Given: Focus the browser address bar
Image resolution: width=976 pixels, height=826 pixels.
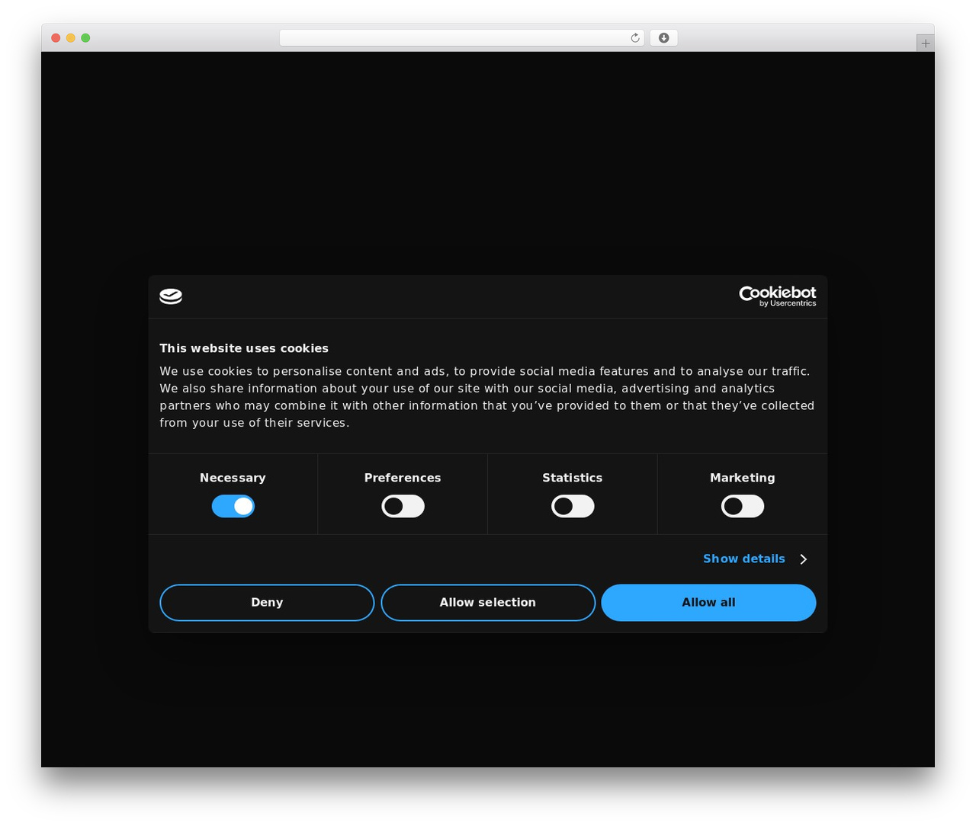Looking at the screenshot, I should pos(462,38).
